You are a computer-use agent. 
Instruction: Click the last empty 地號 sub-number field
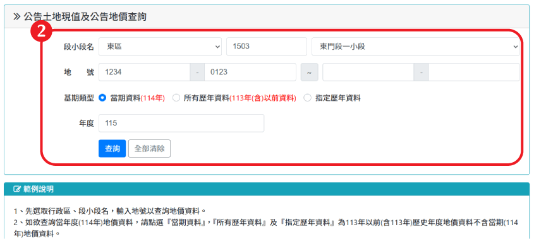point(475,72)
